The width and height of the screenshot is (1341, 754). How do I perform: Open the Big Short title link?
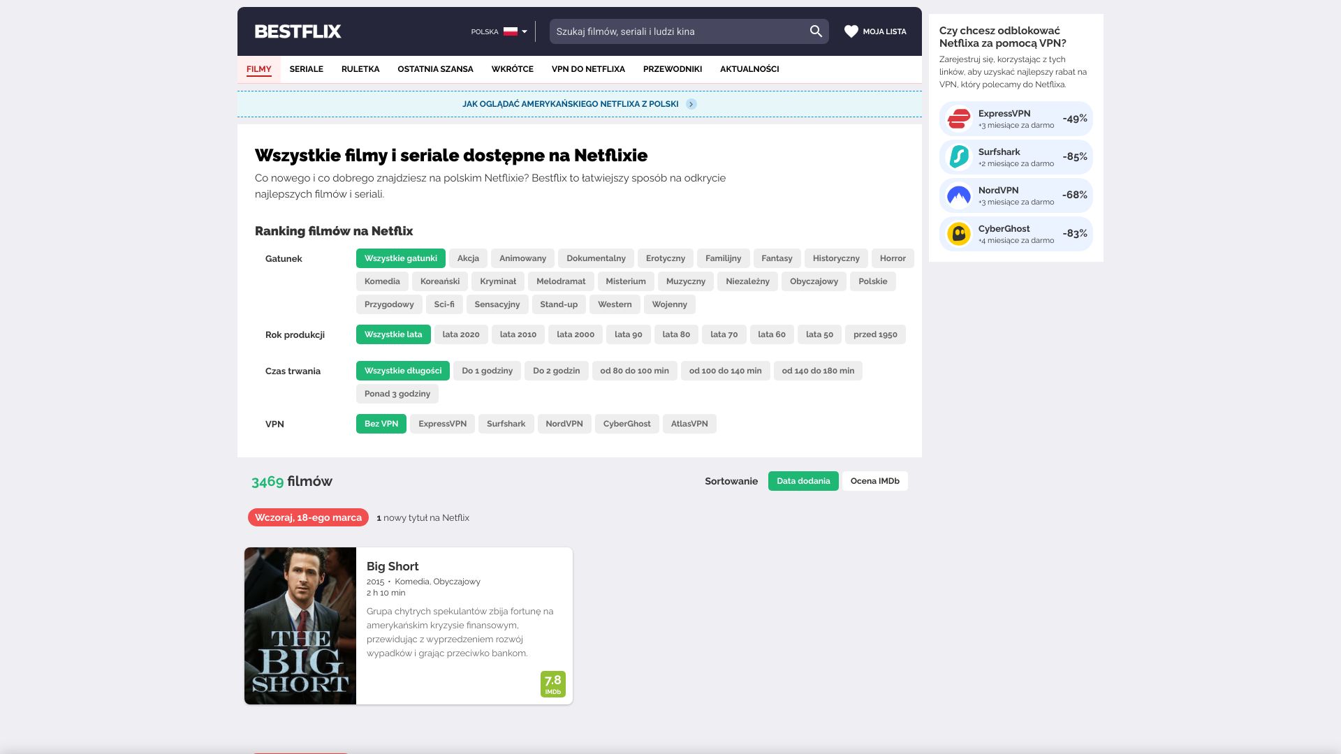(x=393, y=566)
